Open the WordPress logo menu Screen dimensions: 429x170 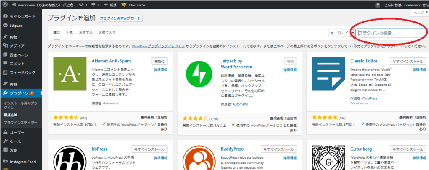tap(5, 5)
